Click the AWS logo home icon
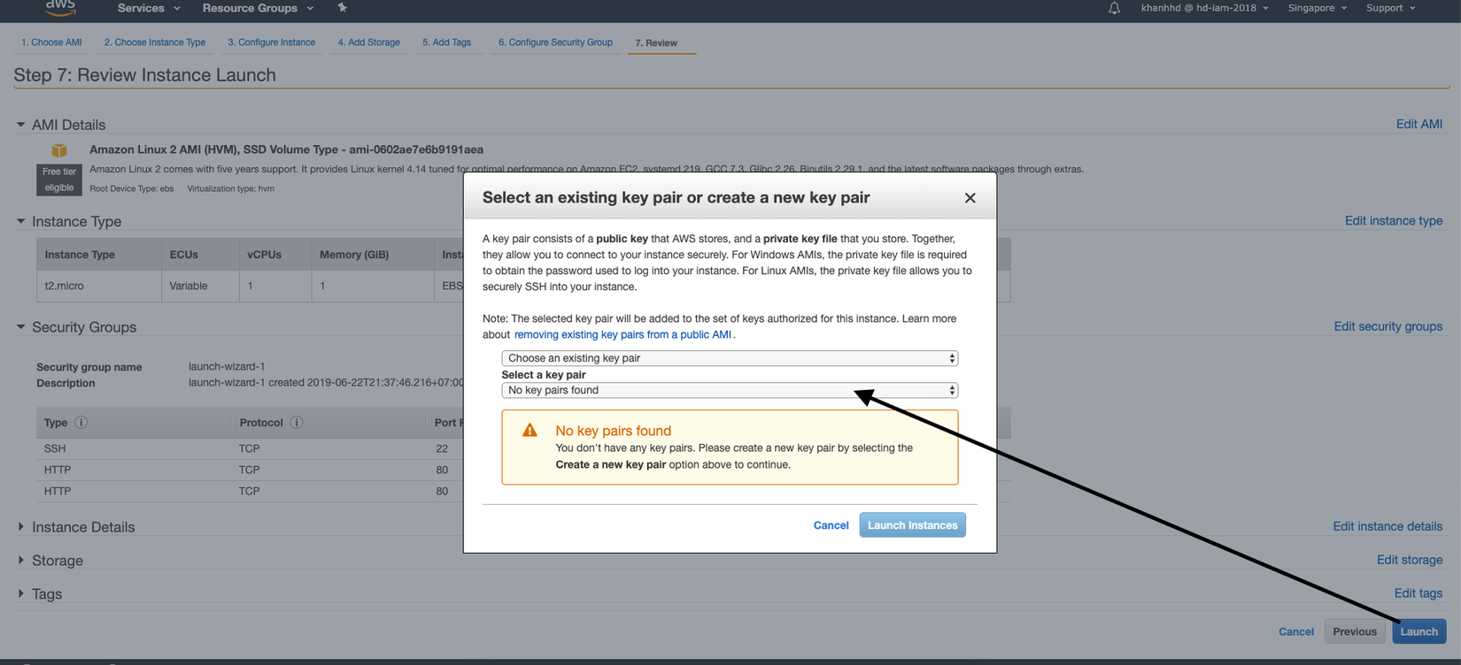This screenshot has height=665, width=1461. (x=60, y=8)
